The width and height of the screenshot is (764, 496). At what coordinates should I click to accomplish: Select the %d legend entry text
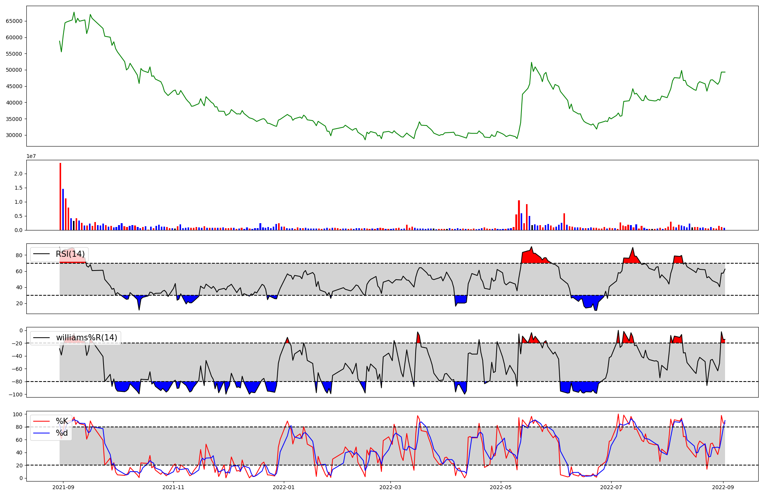click(62, 433)
